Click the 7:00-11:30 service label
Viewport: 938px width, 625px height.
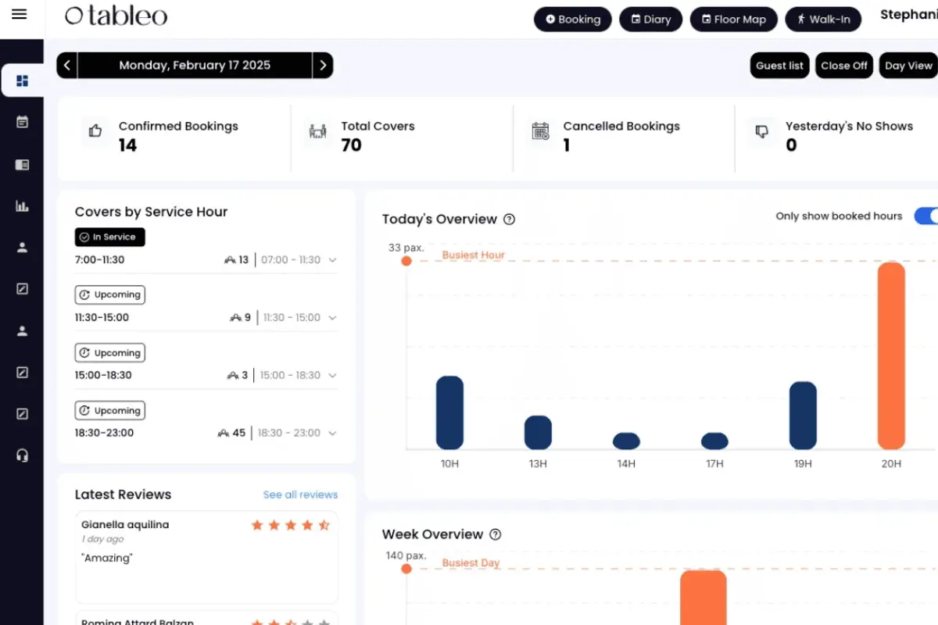(x=99, y=260)
